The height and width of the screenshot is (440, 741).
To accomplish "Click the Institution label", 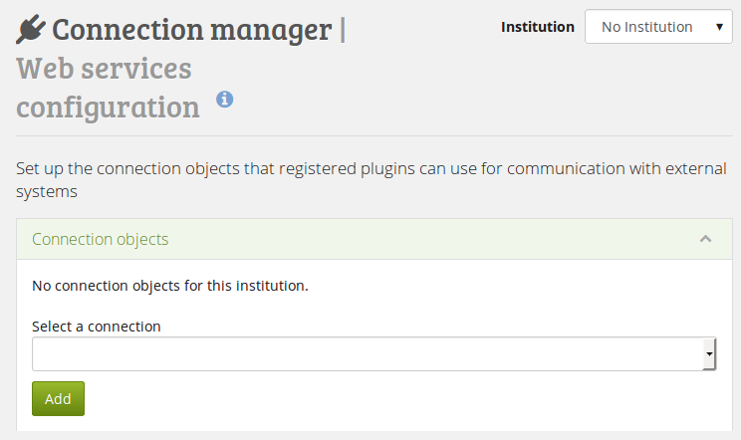I will 537,27.
